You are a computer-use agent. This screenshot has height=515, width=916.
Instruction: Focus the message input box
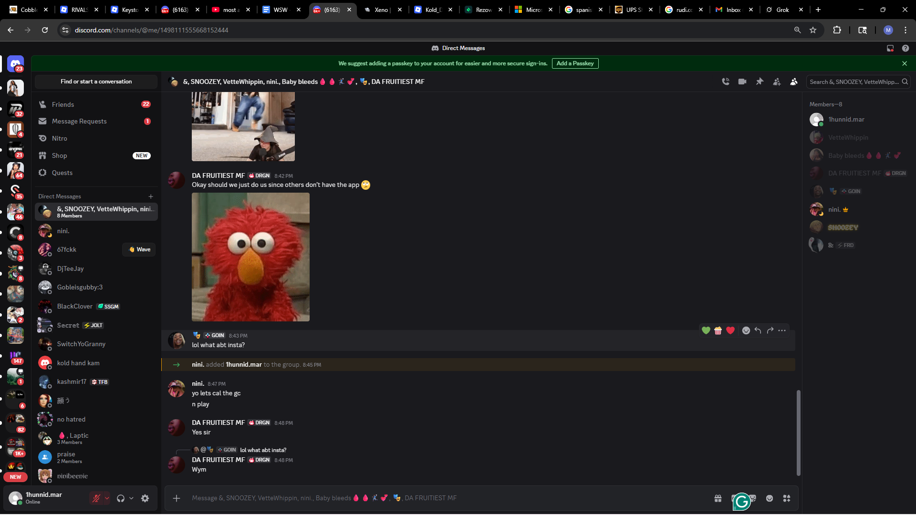(448, 498)
